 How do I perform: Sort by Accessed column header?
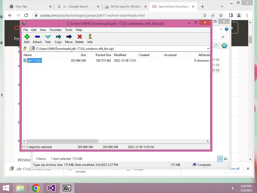point(175,55)
